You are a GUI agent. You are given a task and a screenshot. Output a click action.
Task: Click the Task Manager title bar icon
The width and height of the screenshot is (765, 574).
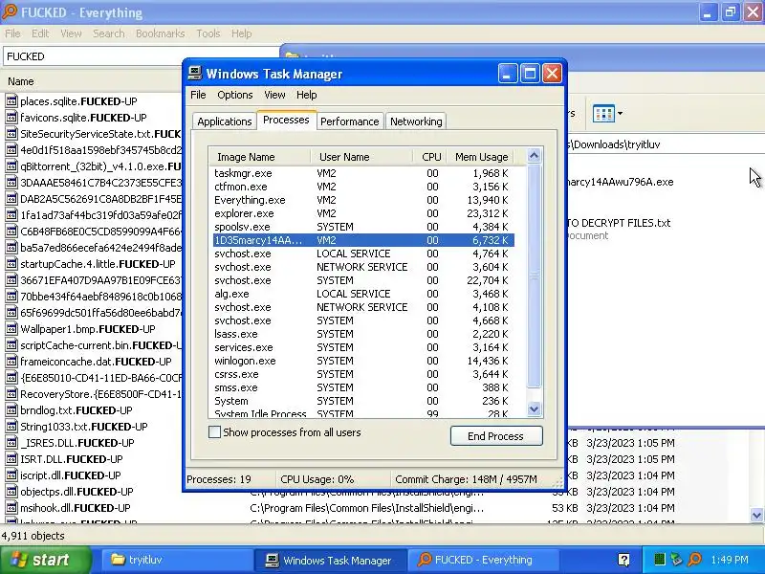click(x=195, y=74)
